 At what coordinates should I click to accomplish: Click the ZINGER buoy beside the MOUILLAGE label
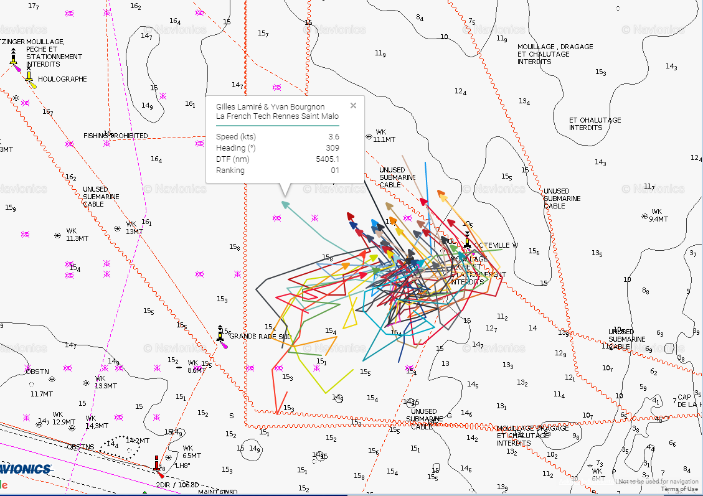tap(14, 60)
